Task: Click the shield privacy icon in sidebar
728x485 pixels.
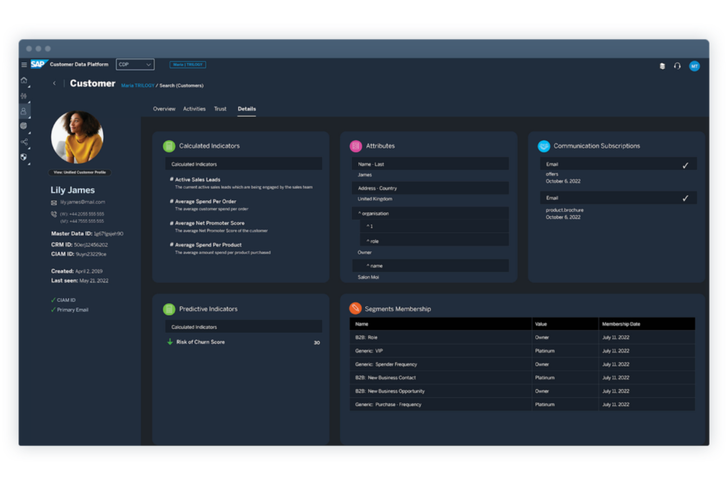Action: pos(24,156)
